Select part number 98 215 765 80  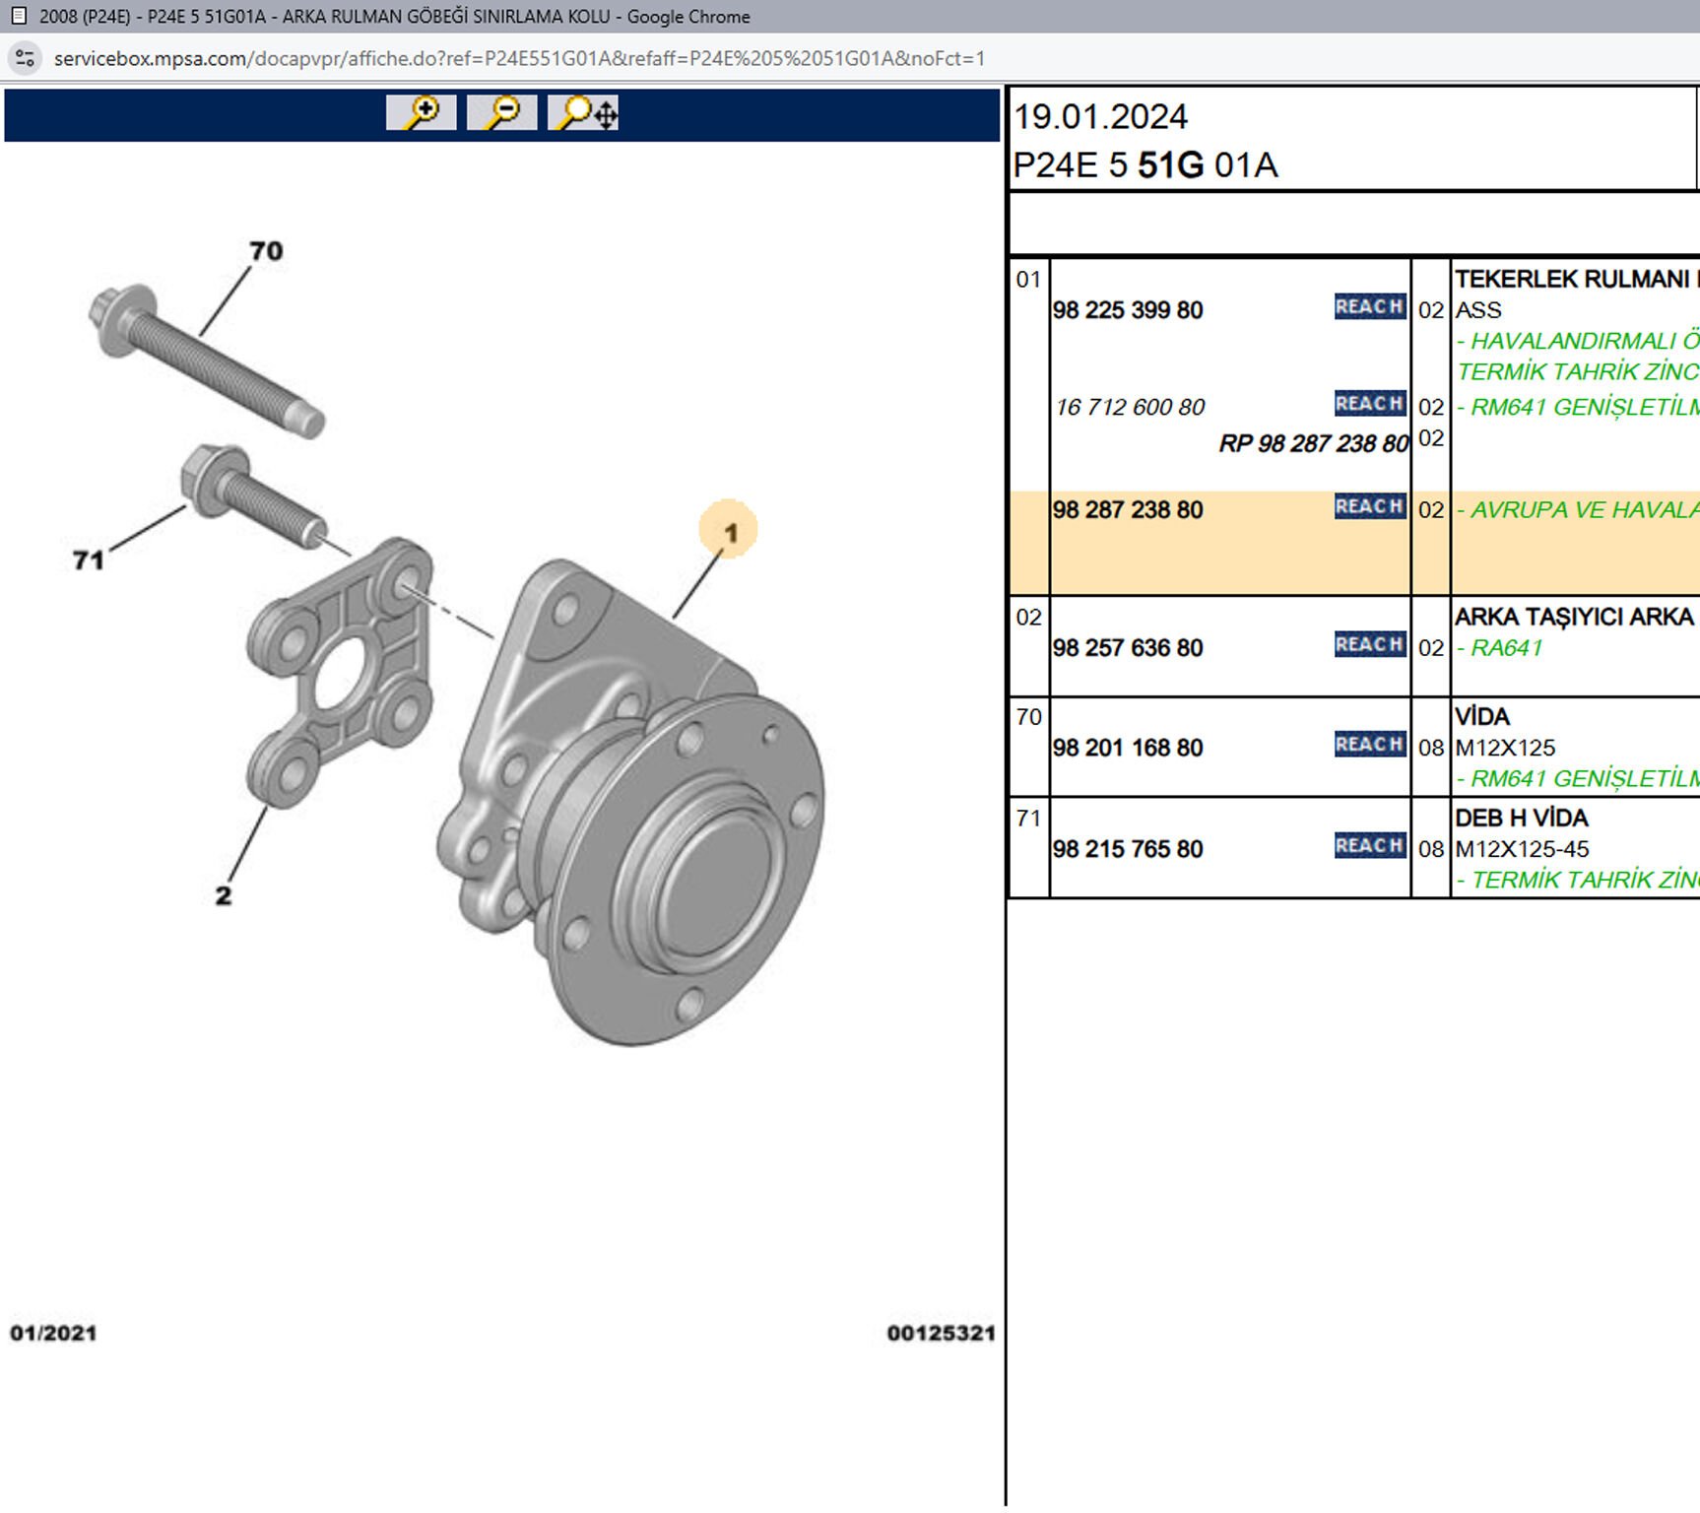click(x=1128, y=849)
